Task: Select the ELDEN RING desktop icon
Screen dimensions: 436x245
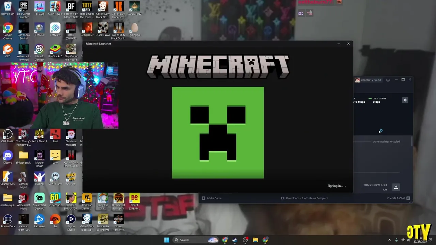Action: click(x=134, y=9)
